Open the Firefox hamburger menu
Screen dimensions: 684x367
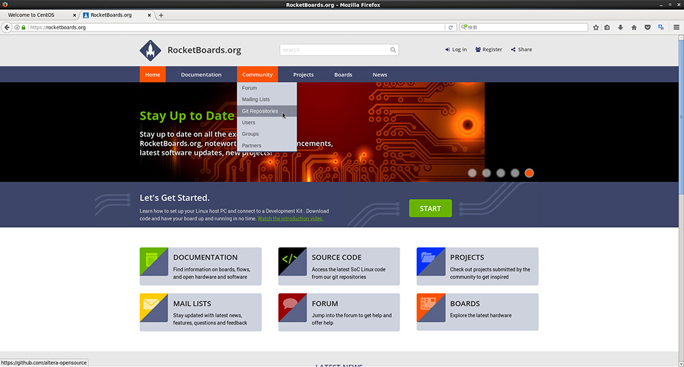676,27
